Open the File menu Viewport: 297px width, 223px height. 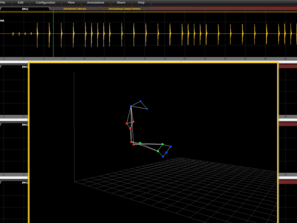point(3,3)
